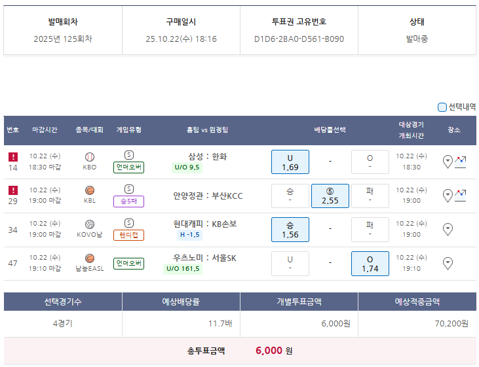Click the KOVO남 volleyball icon
This screenshot has height=367, width=479.
(x=90, y=224)
